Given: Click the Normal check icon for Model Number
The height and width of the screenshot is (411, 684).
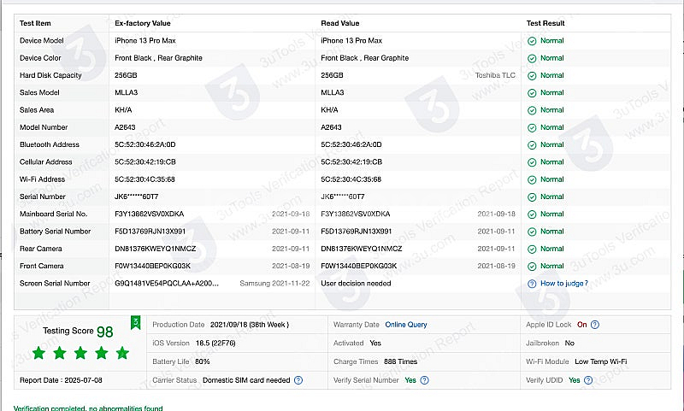Looking at the screenshot, I should tap(532, 127).
